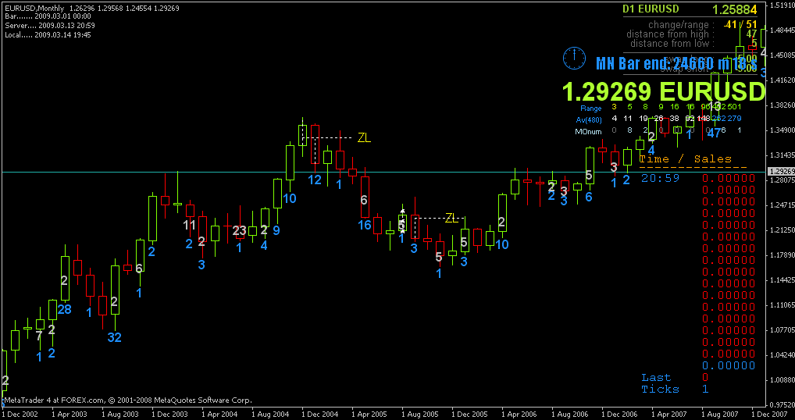The width and height of the screenshot is (795, 420).
Task: Click the 1 Apr 2005 date on time axis
Action: (371, 414)
